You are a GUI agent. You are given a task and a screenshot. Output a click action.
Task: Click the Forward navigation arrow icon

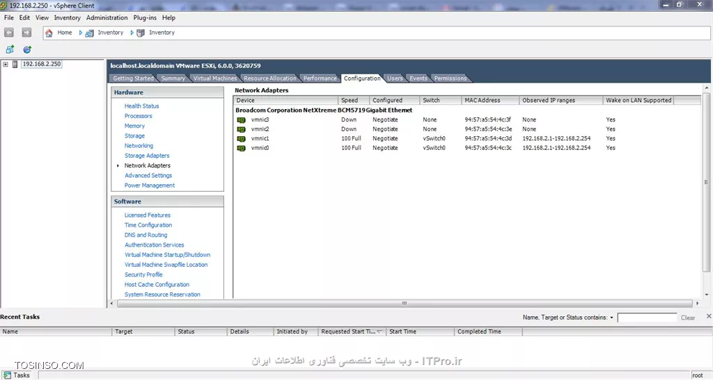click(27, 33)
